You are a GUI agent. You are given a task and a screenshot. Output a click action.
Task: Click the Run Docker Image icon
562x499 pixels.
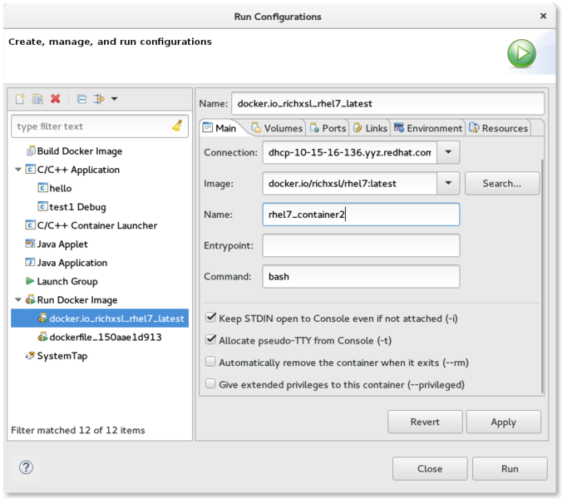click(x=31, y=299)
